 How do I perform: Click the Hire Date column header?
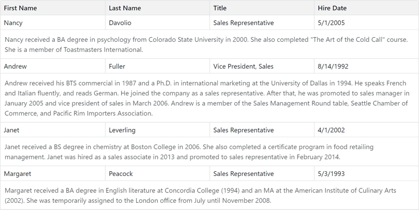332,8
